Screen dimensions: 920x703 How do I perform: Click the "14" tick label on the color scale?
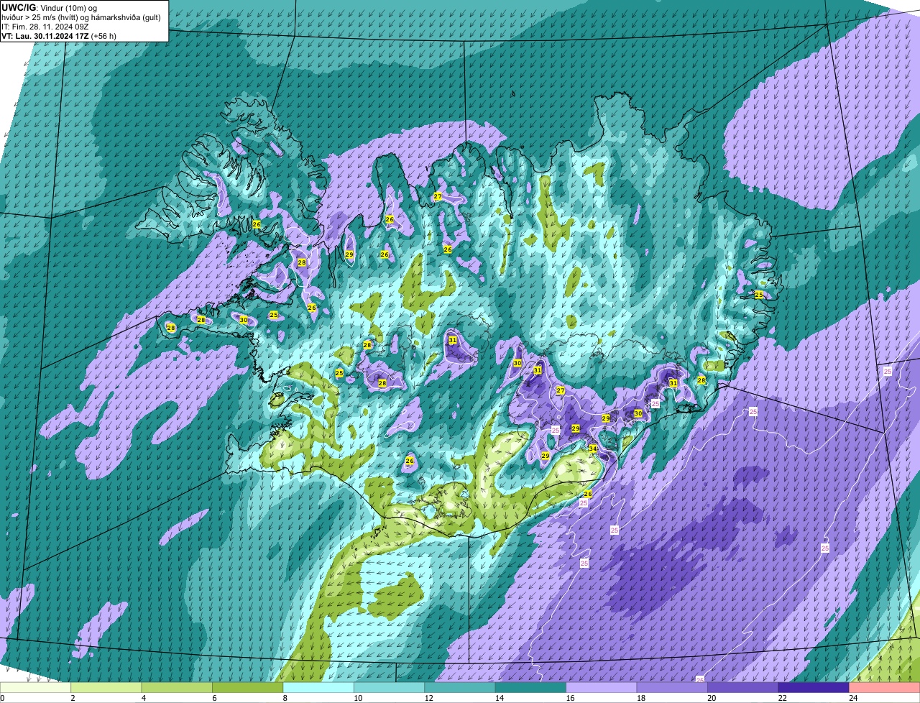[500, 698]
